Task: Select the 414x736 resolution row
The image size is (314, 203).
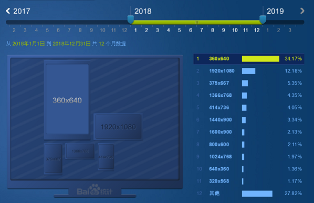Action: click(249, 107)
